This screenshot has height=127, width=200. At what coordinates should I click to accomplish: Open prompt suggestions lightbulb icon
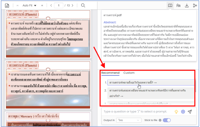tap(176, 112)
